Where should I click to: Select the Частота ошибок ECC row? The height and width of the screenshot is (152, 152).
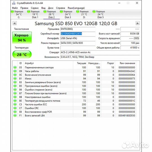74,104
